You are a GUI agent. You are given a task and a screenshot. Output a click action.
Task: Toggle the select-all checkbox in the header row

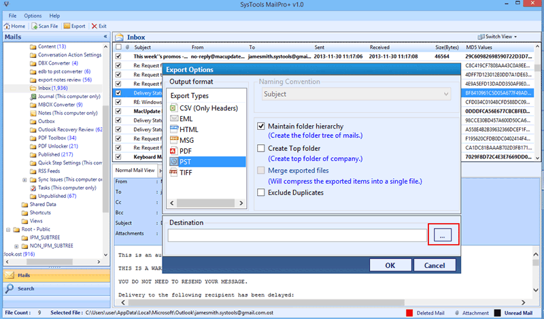[118, 47]
